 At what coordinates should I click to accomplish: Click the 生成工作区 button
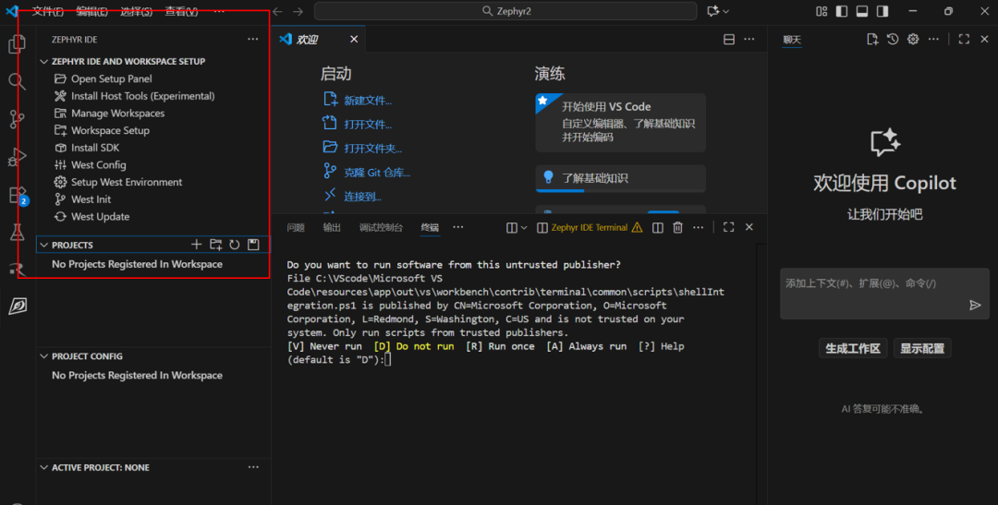point(853,348)
